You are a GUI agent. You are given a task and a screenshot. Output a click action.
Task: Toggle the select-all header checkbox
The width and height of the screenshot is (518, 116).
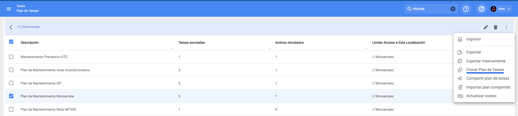coord(11,42)
